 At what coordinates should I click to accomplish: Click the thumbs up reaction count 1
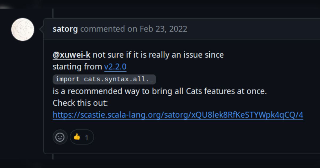(86, 137)
